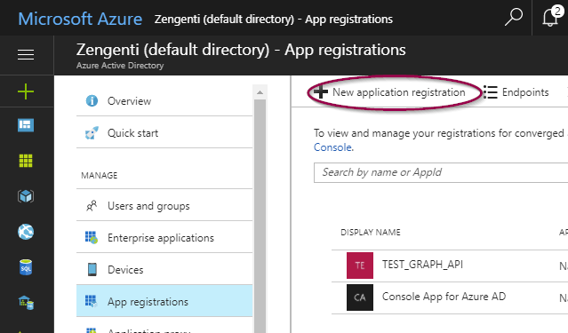Open App Services globe icon
568x333 pixels.
tap(26, 232)
